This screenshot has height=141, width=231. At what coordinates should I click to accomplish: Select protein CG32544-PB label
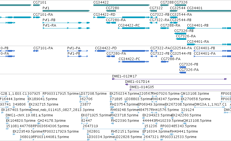pos(181,54)
